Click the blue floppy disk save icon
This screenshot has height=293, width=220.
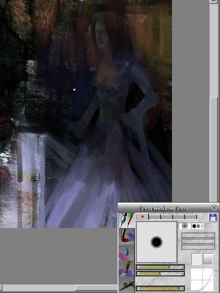pyautogui.click(x=213, y=217)
